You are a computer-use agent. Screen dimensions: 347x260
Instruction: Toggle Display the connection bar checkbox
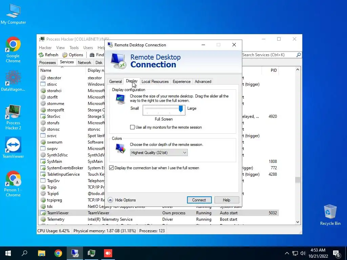pos(111,168)
